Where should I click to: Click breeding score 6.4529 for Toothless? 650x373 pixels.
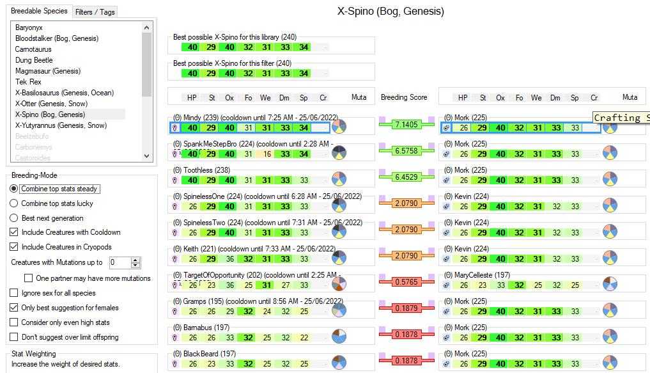(x=406, y=177)
